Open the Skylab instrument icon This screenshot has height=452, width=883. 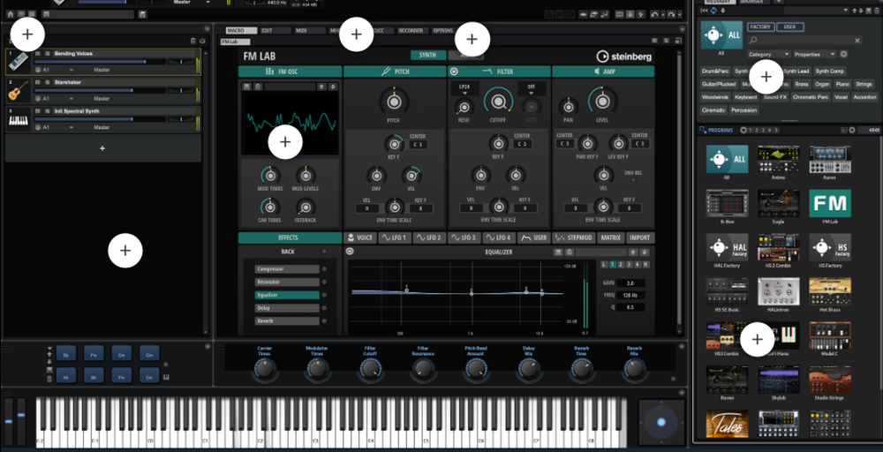point(778,380)
